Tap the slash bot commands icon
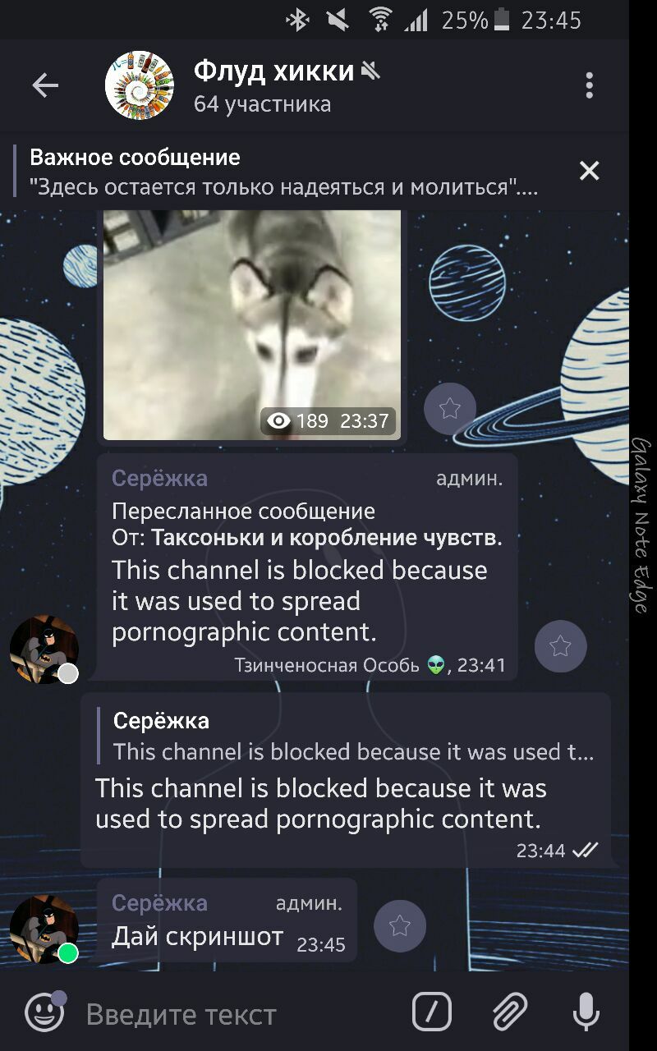Image resolution: width=657 pixels, height=1051 pixels. pos(432,1012)
